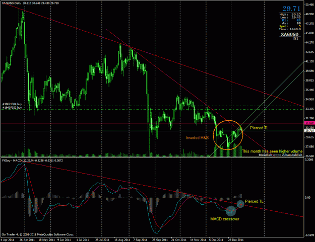Click the 'Bismillah <==> Alhamdulillah' label
315x242 pixels.
click(280, 155)
